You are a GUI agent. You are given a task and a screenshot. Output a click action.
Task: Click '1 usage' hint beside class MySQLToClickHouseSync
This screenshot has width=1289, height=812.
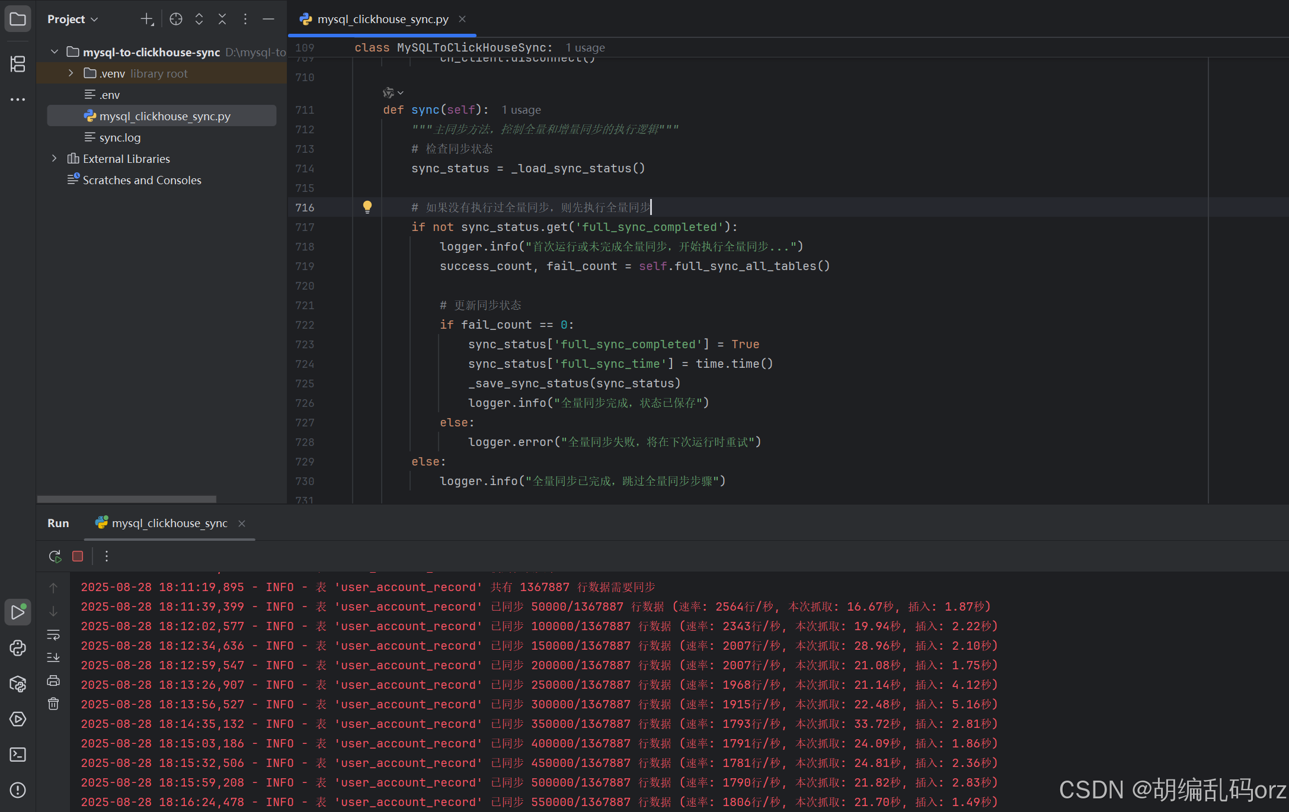pos(585,47)
